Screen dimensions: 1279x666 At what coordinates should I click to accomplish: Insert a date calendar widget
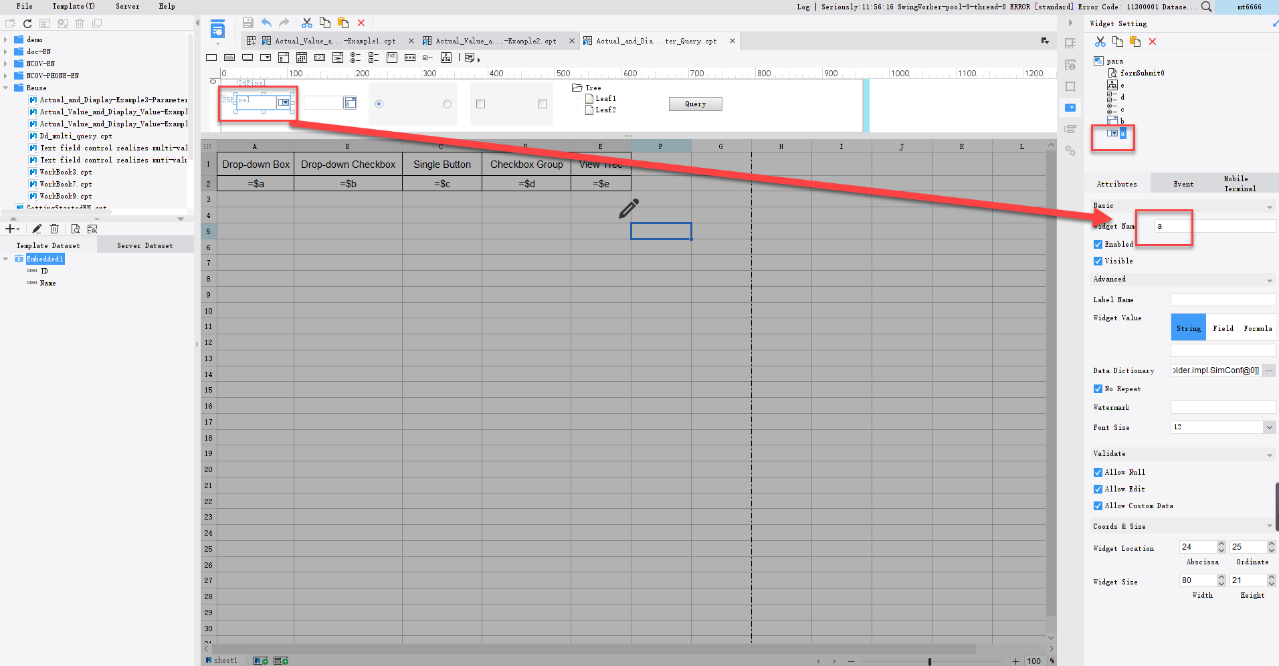click(x=302, y=58)
